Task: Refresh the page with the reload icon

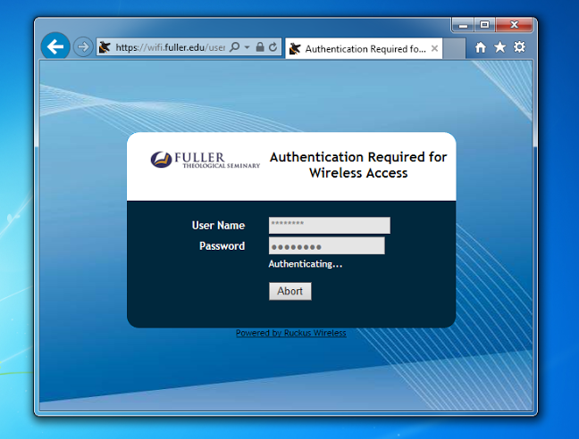Action: click(273, 46)
